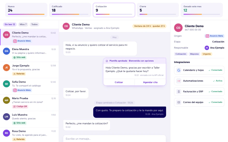Click the Google icon for Calendario y hojas
Viewport: 228px width, 142px height.
click(179, 70)
